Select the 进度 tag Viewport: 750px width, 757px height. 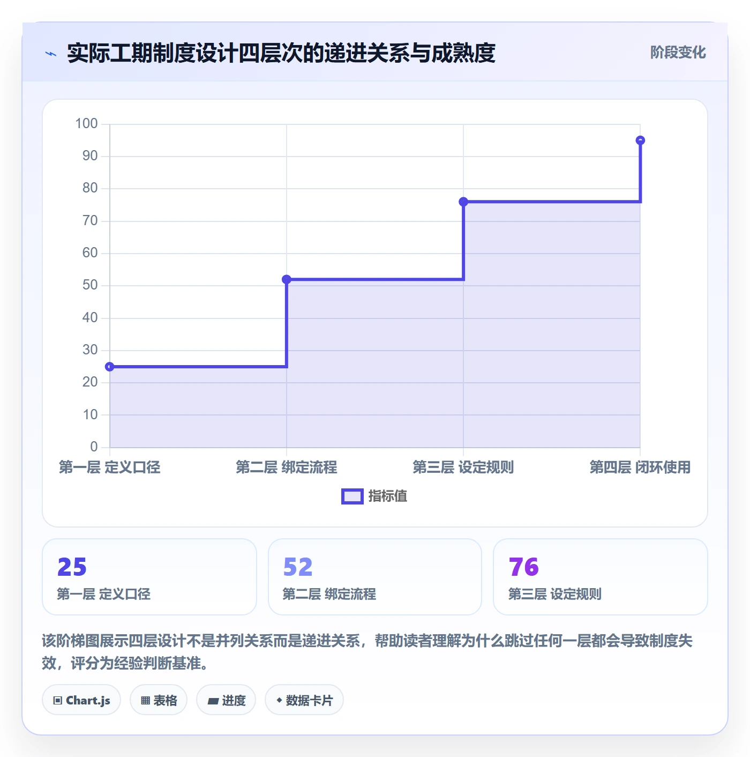tap(226, 700)
